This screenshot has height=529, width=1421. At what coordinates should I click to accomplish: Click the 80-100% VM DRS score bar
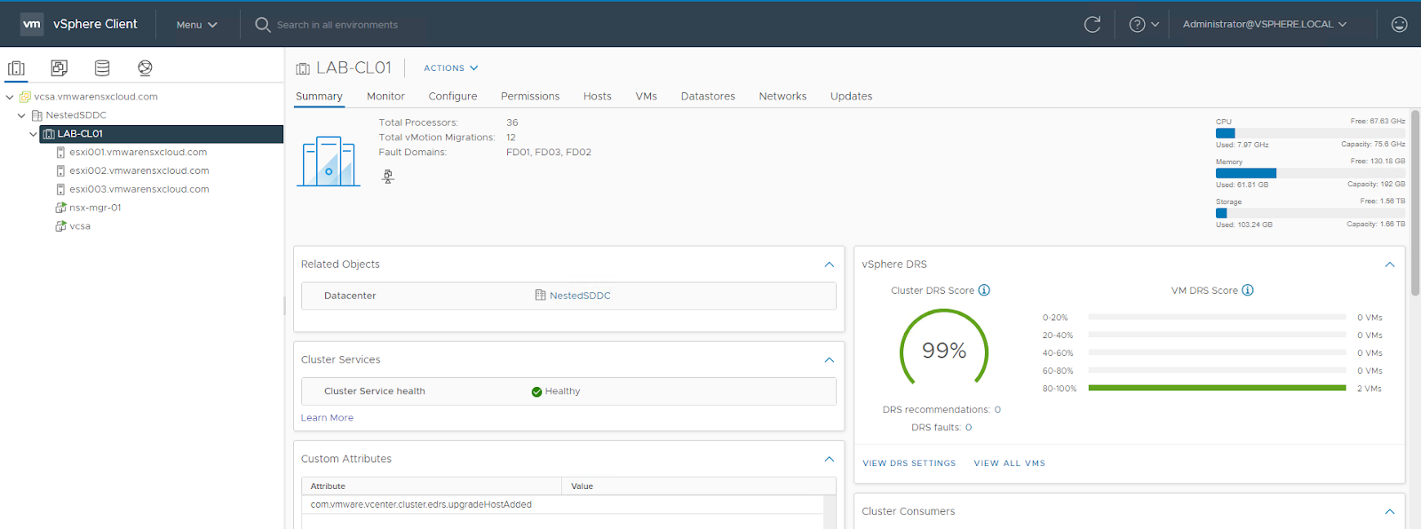tap(1217, 388)
